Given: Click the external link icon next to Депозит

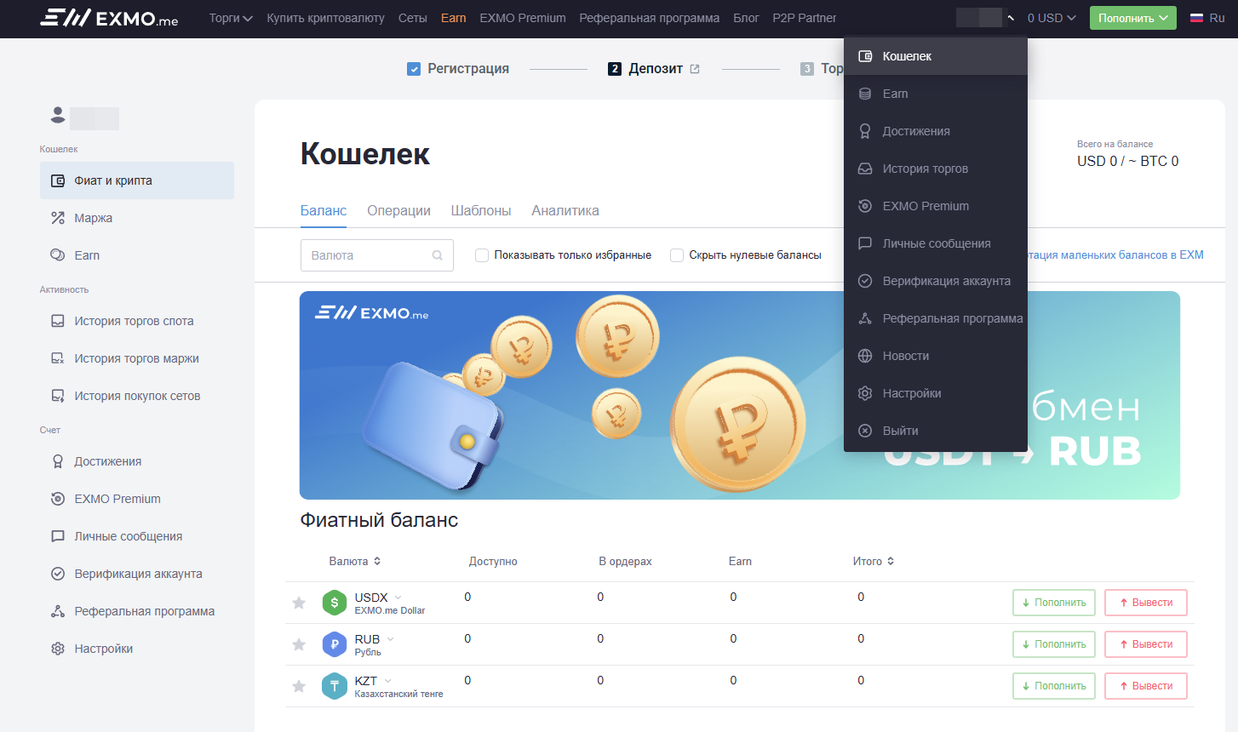Looking at the screenshot, I should coord(695,69).
